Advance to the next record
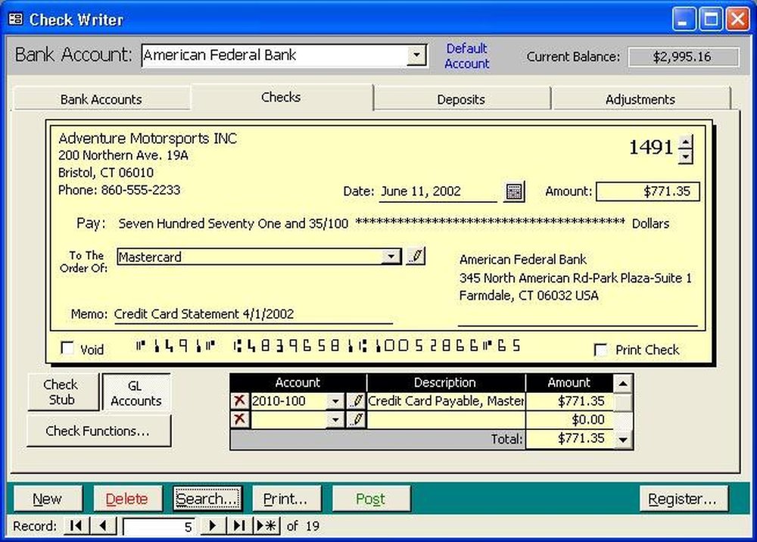 (x=213, y=525)
